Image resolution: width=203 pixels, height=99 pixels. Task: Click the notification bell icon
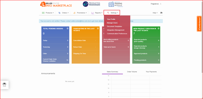[161, 4]
